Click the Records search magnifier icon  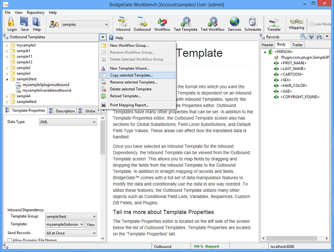pyautogui.click(x=303, y=37)
